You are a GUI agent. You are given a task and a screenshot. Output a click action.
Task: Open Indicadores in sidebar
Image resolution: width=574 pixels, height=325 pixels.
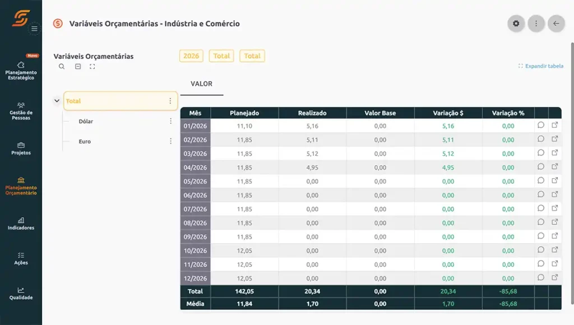[x=21, y=224]
